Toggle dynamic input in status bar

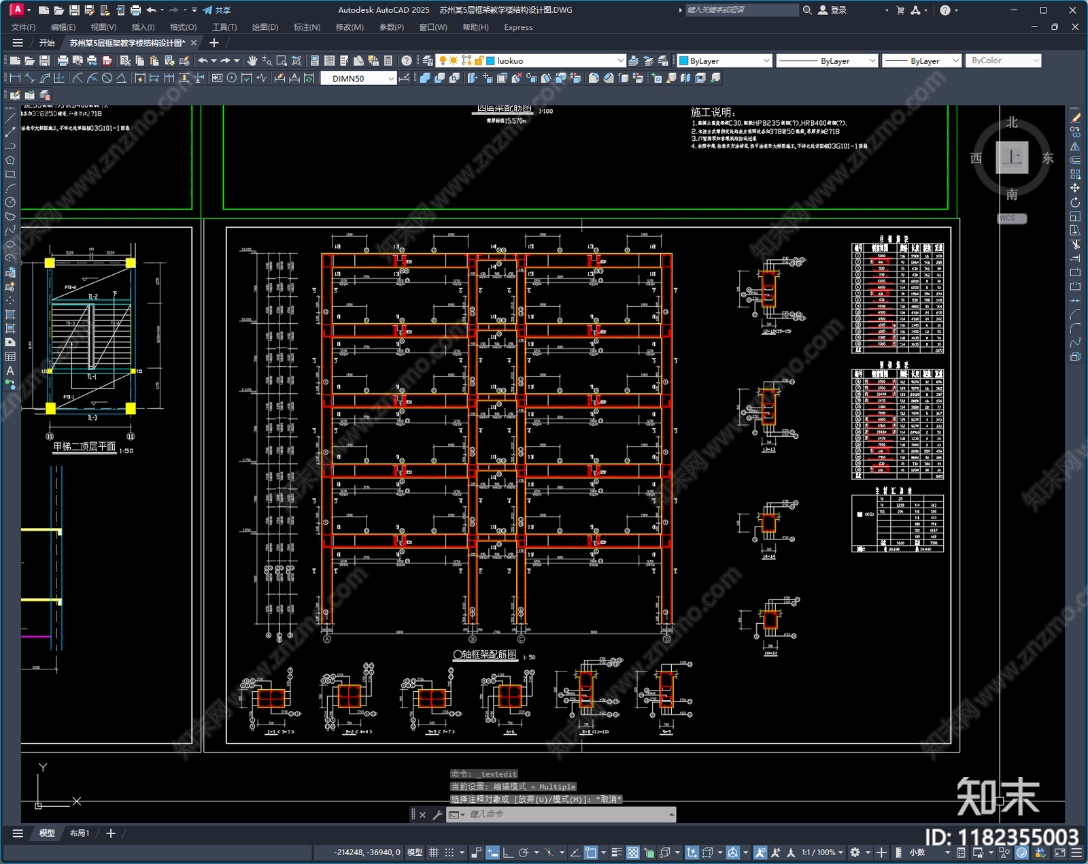click(492, 852)
